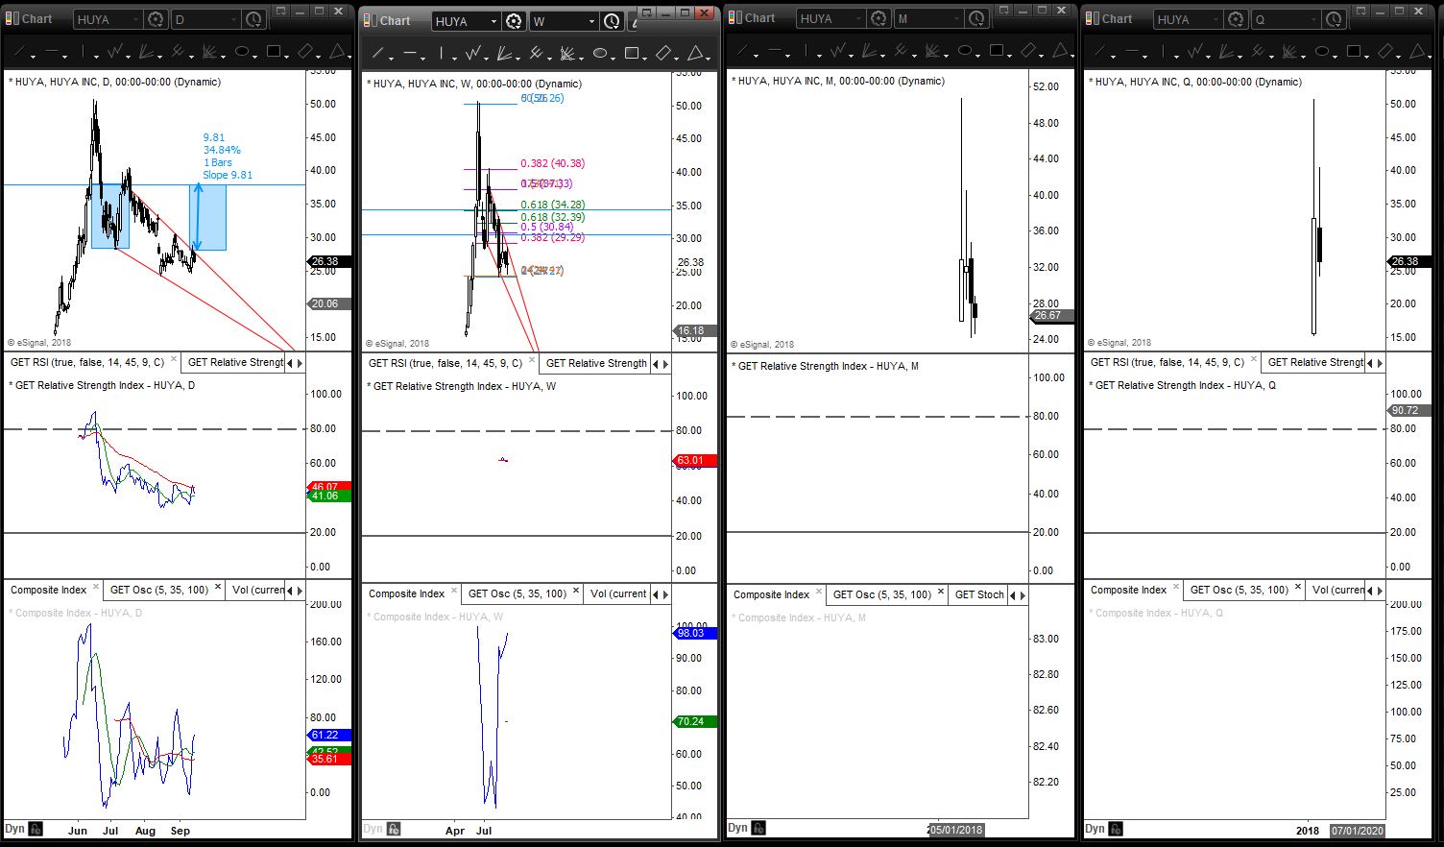Select ellipse tool in weekly chart

tap(600, 53)
